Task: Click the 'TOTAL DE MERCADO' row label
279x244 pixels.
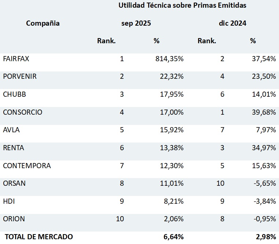Action: click(x=38, y=237)
